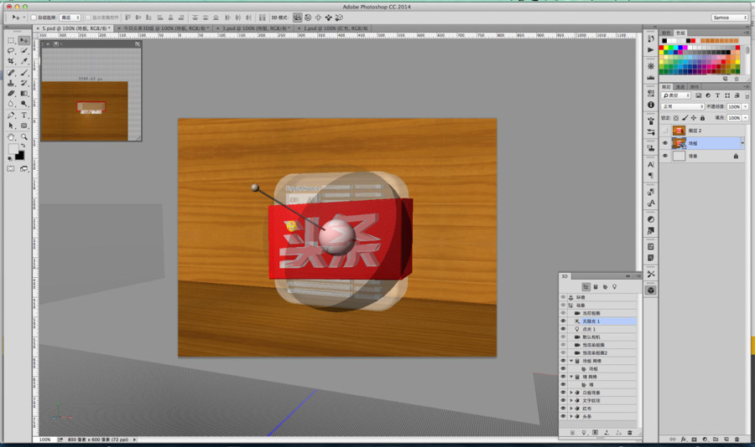Select the Crop tool
The height and width of the screenshot is (447, 755).
pyautogui.click(x=11, y=61)
